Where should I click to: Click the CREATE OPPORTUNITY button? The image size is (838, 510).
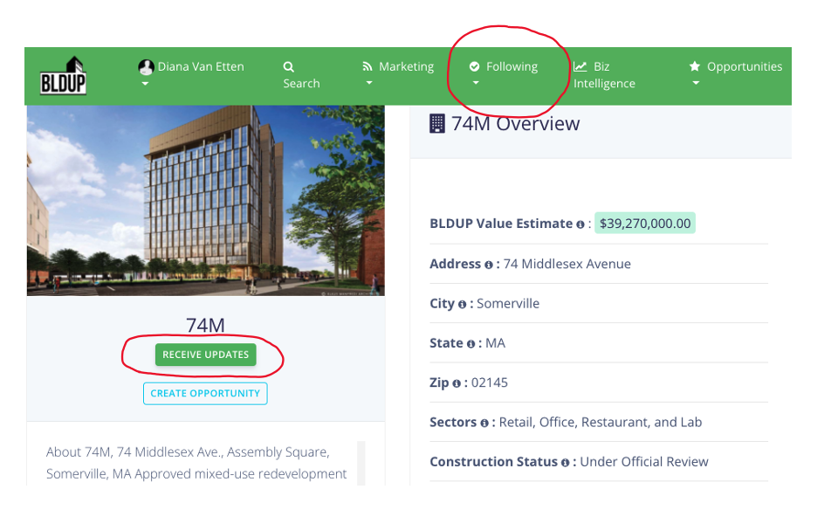click(x=205, y=394)
